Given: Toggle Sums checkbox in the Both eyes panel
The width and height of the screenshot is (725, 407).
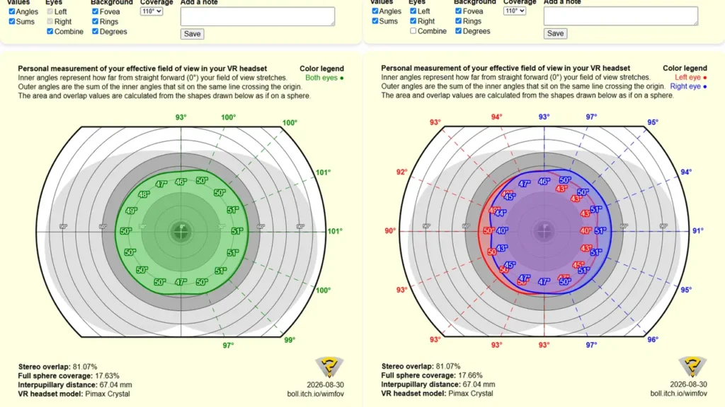Looking at the screenshot, I should point(12,21).
